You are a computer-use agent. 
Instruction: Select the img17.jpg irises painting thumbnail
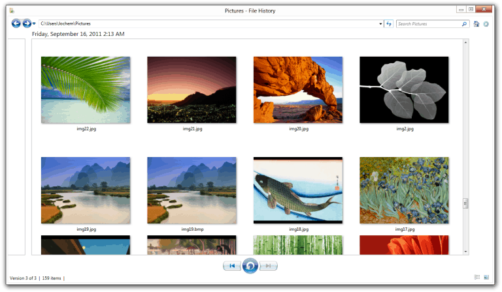coord(404,190)
